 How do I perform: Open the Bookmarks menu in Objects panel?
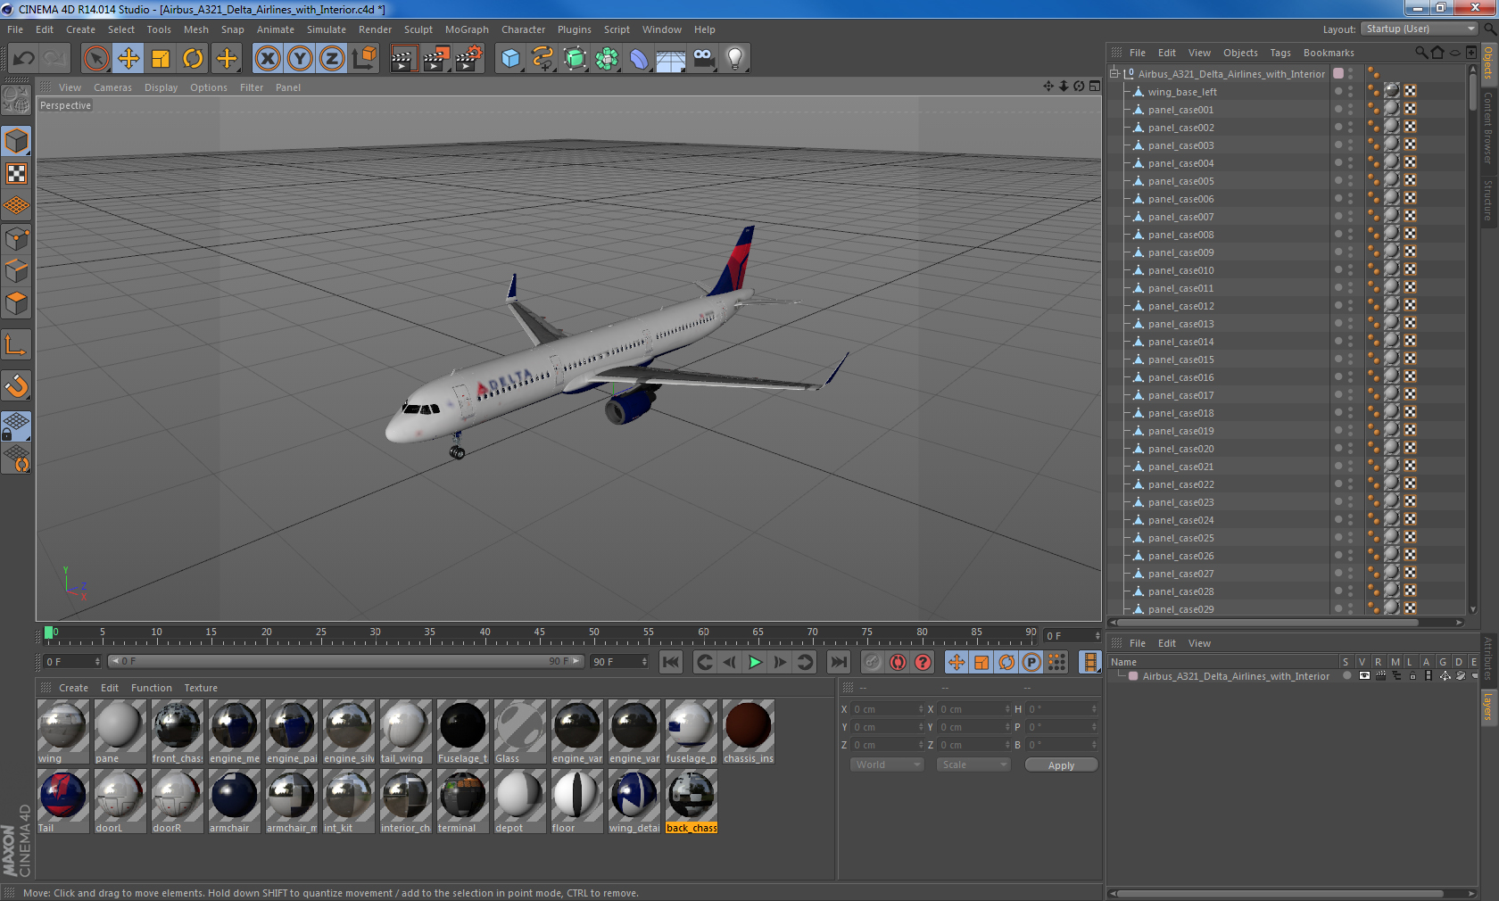[x=1329, y=53]
